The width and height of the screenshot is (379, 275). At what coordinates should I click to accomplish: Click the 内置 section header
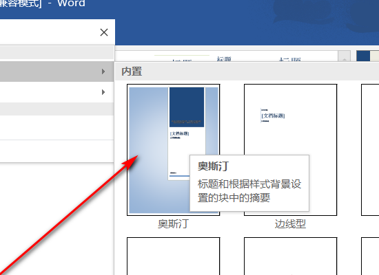point(132,71)
